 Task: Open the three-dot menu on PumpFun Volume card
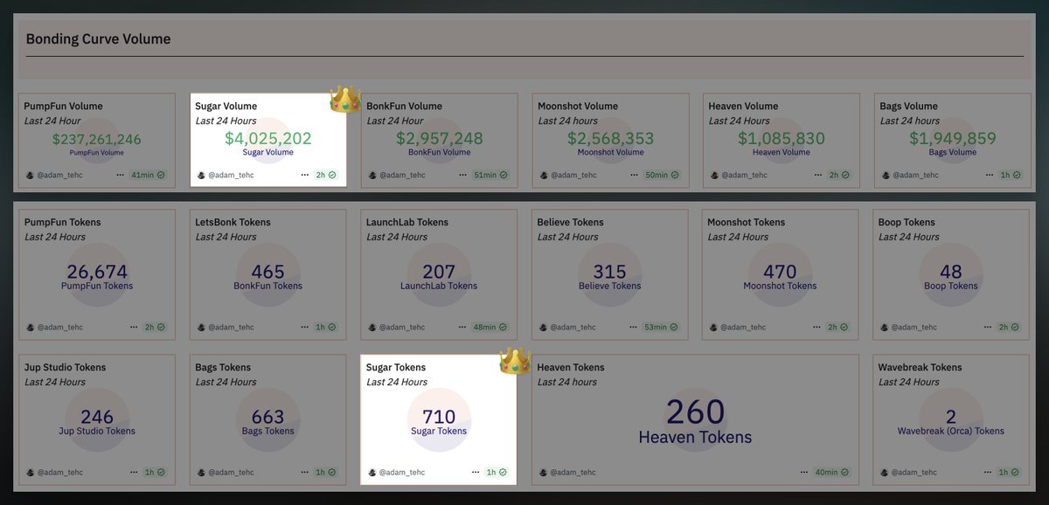point(121,175)
